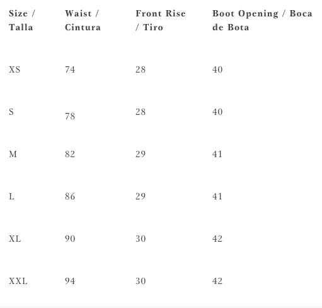Select the M size cell
322x308 pixels.
(x=13, y=154)
